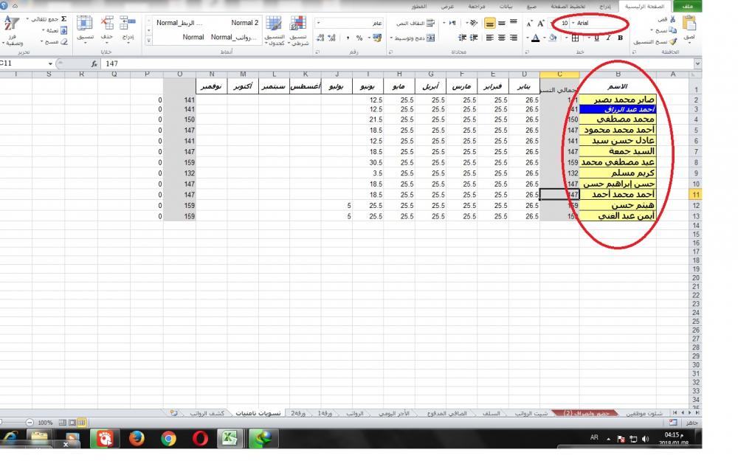The width and height of the screenshot is (738, 461).
Task: Apply bold formatting with B
Action: pos(621,38)
